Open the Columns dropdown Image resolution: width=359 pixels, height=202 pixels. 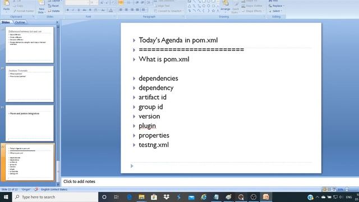click(x=144, y=10)
